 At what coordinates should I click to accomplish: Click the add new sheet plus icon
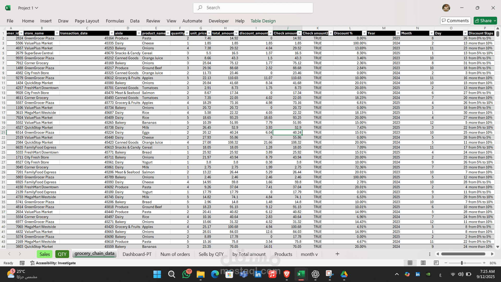[x=337, y=254]
